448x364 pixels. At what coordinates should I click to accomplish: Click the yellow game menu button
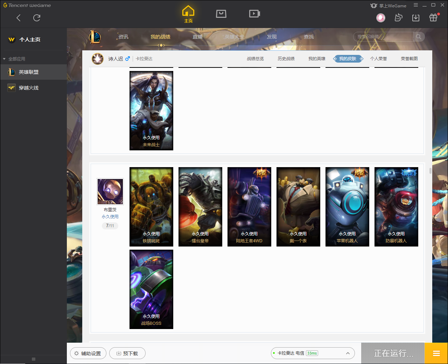436,354
